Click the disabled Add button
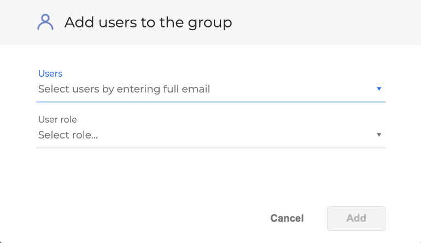The width and height of the screenshot is (421, 243). click(x=356, y=218)
